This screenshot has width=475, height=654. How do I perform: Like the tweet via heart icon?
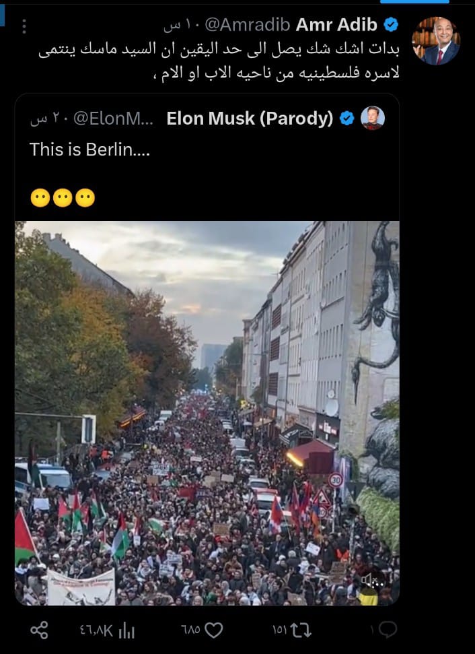214,630
